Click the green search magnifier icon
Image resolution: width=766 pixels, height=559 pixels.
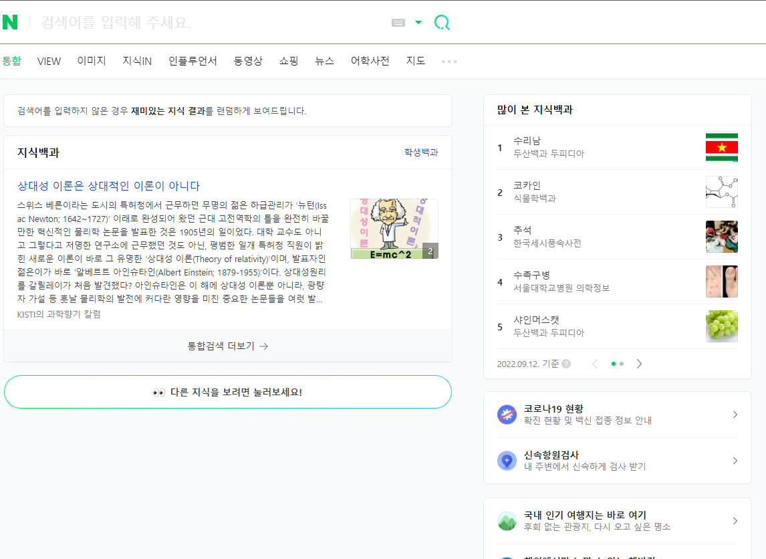[x=442, y=23]
